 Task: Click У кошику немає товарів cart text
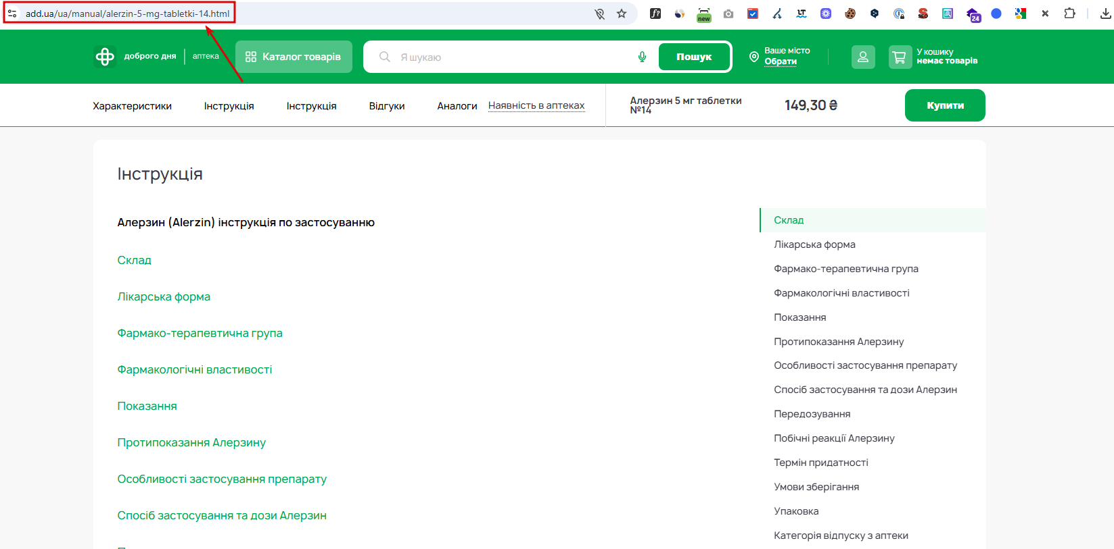pyautogui.click(x=947, y=56)
